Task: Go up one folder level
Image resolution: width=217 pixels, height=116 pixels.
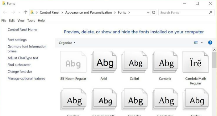Action: tap(26, 12)
